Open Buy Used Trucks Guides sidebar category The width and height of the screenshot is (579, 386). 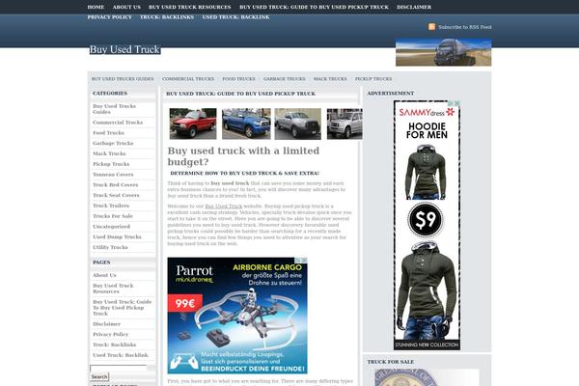point(115,109)
